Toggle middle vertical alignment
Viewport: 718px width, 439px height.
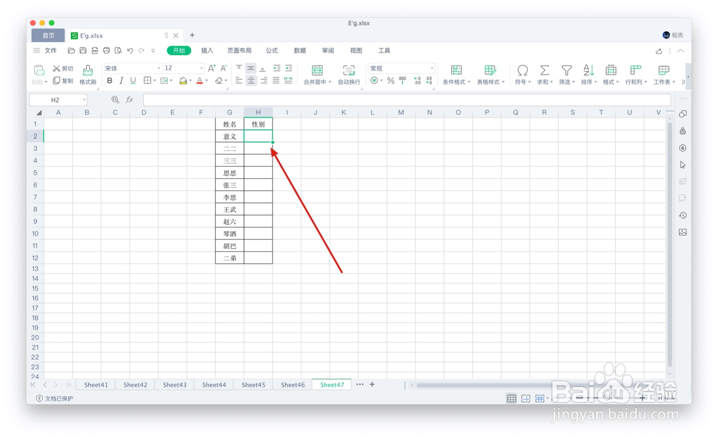(251, 68)
